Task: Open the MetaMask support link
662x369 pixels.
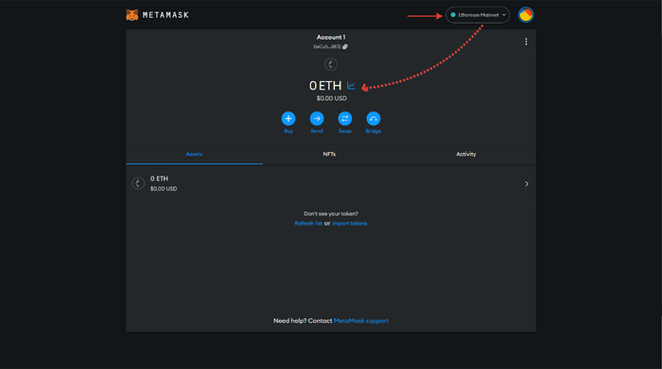Action: click(x=361, y=321)
